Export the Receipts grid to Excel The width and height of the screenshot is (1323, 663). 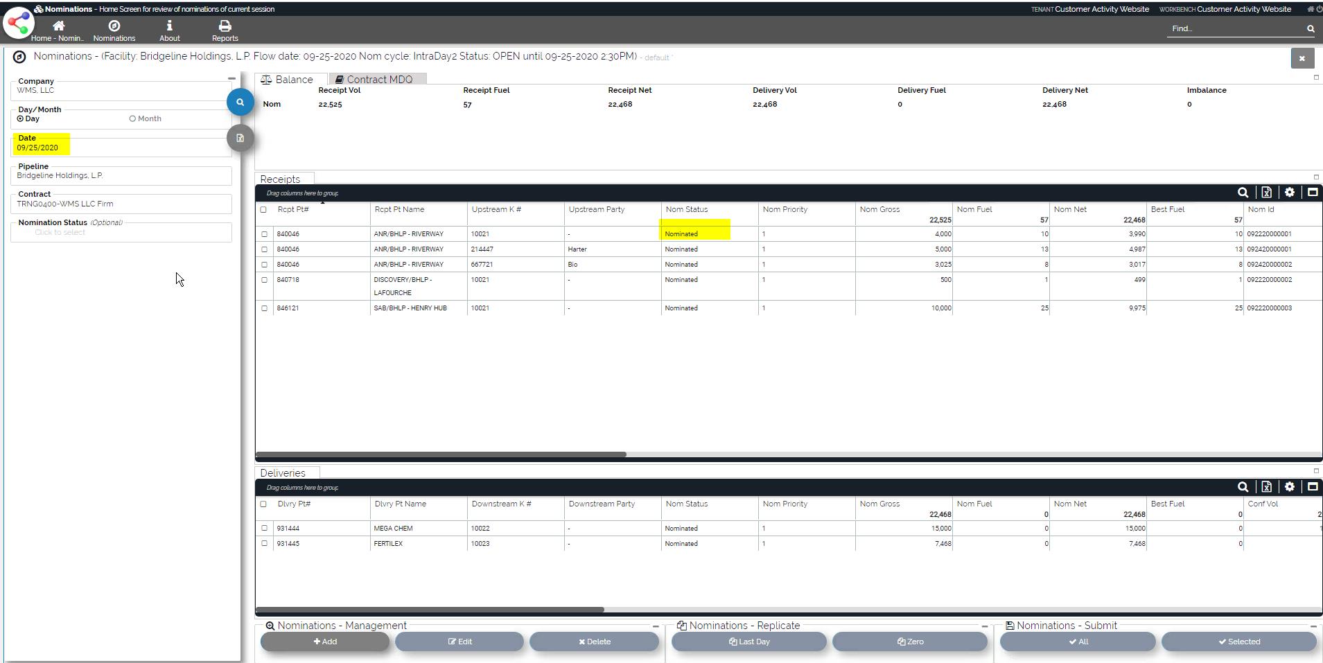click(1266, 193)
